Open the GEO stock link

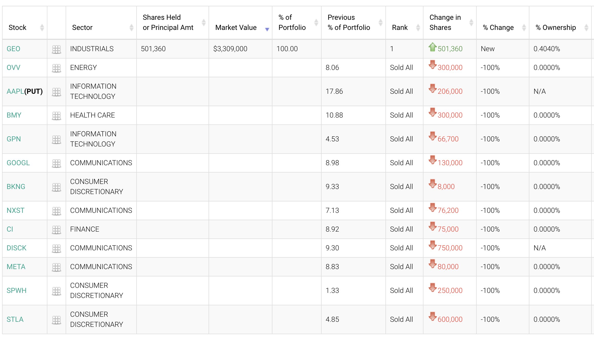point(13,49)
